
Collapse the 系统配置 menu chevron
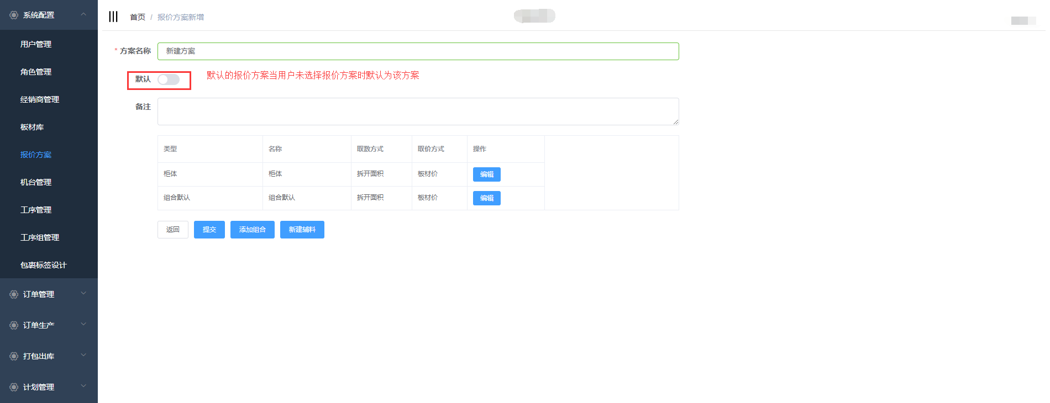[x=83, y=14]
